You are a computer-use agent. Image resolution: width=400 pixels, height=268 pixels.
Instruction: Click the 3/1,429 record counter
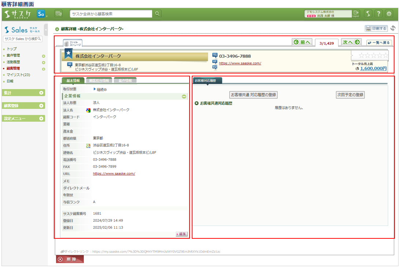tap(326, 43)
